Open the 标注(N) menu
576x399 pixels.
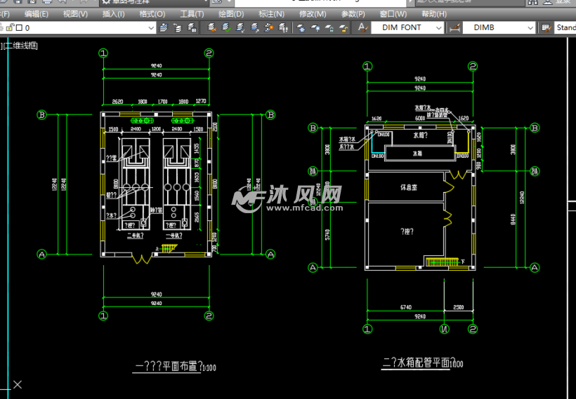pyautogui.click(x=271, y=13)
